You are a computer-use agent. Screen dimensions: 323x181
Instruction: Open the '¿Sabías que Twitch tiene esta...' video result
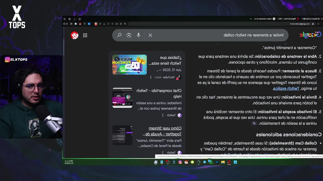click(x=165, y=60)
